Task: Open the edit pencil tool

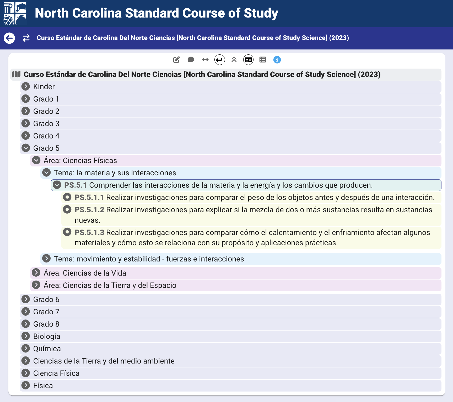Action: pos(176,60)
